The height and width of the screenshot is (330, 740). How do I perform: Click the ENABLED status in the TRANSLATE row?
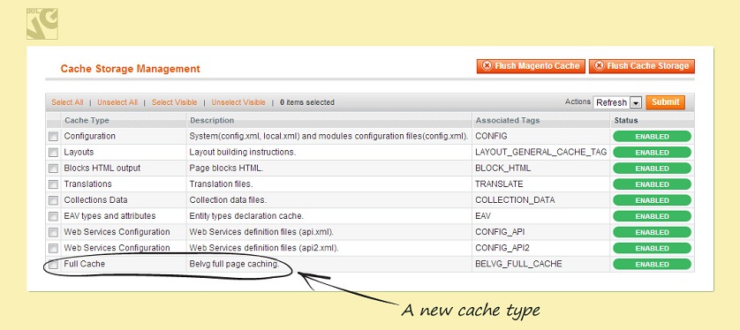(x=653, y=184)
